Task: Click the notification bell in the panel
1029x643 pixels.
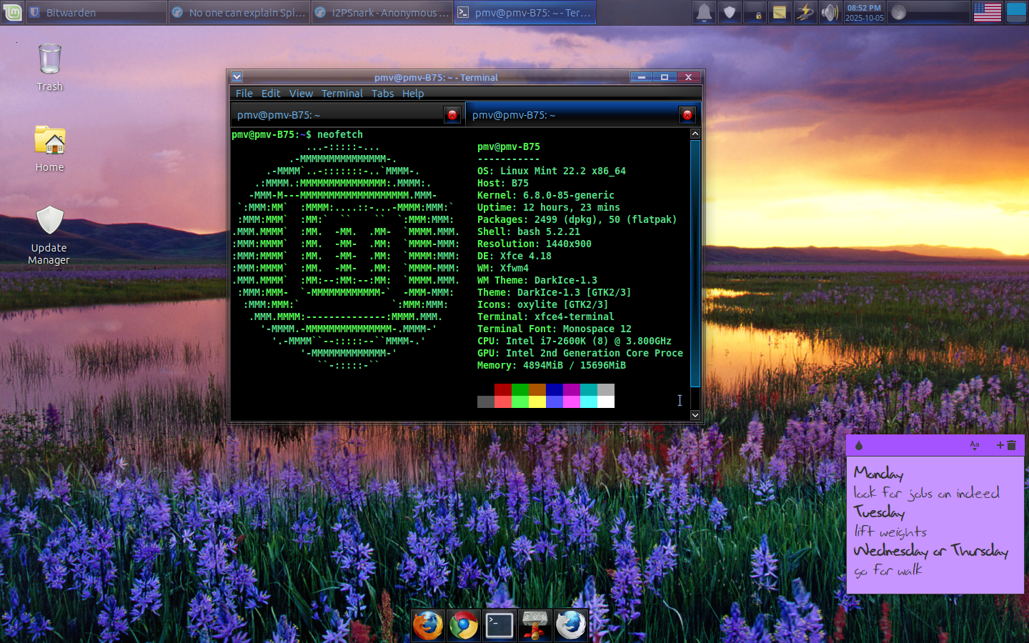Action: (704, 12)
